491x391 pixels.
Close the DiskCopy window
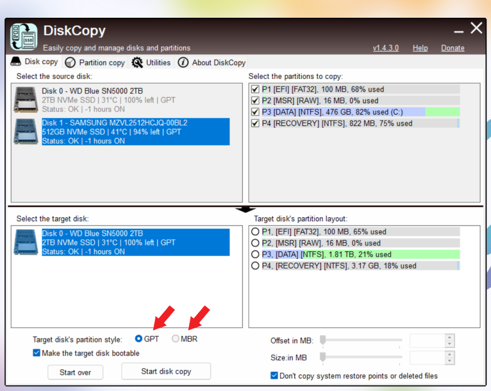click(476, 28)
